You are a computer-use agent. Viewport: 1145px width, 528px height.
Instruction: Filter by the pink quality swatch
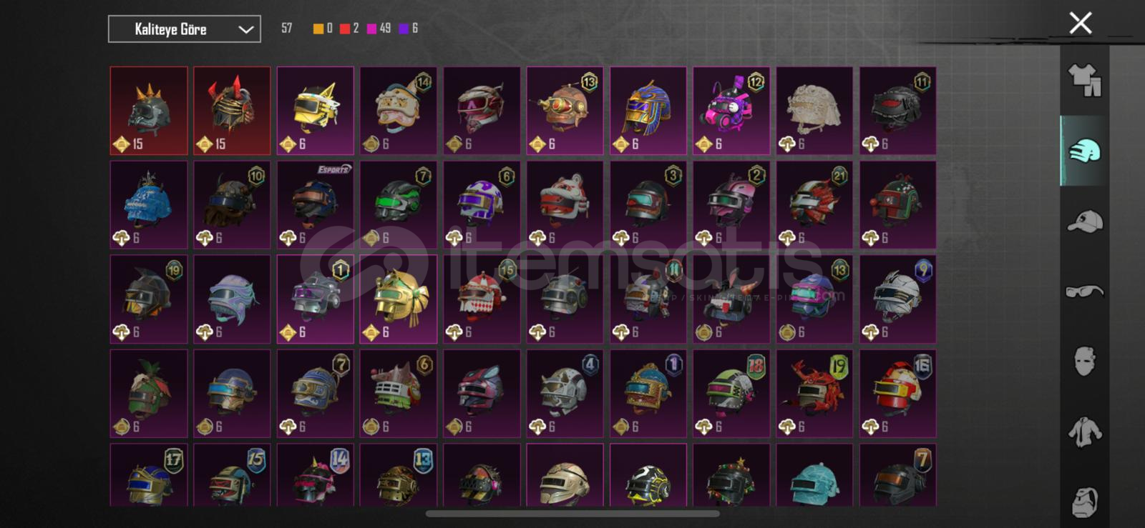tap(371, 29)
